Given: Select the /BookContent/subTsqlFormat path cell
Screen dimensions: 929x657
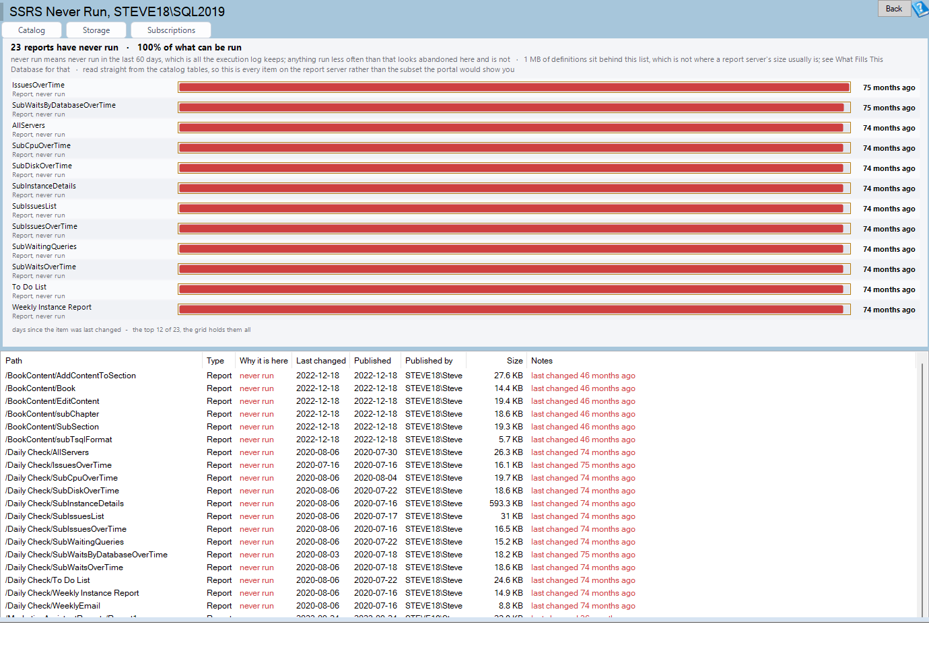Looking at the screenshot, I should (x=59, y=440).
